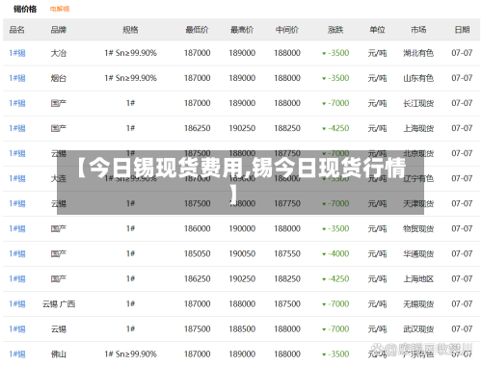
Task: Select the 华通现货 market cell
Action: pos(418,253)
